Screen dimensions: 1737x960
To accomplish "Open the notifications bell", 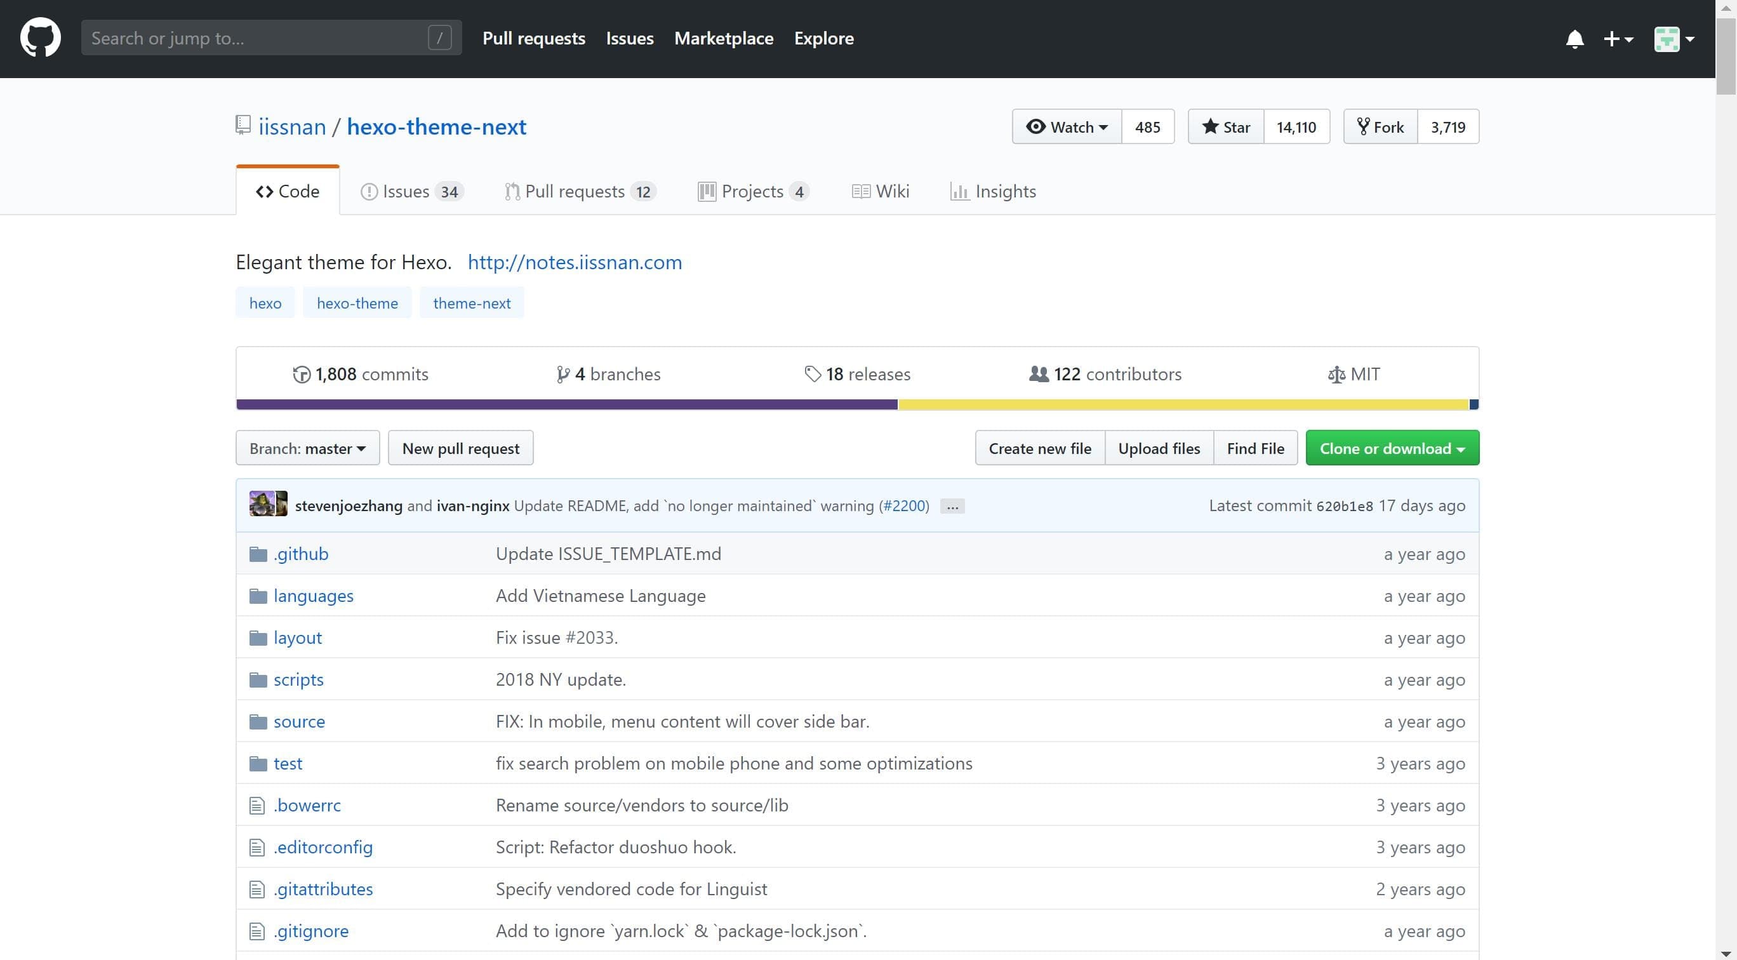I will (x=1574, y=39).
